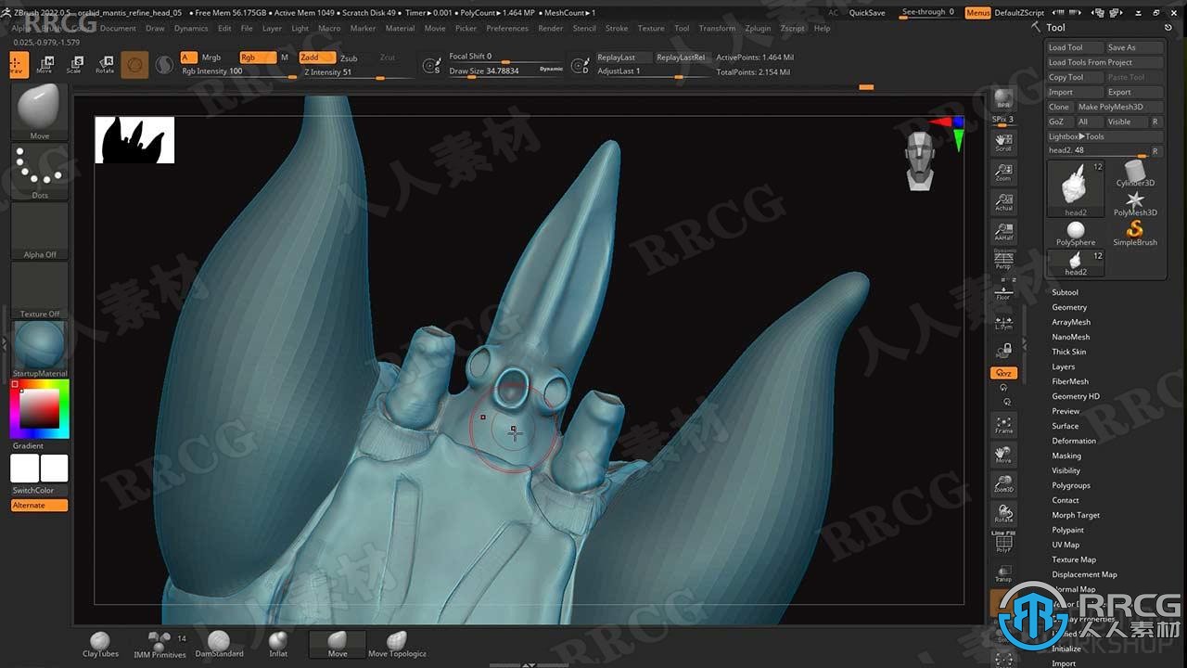The height and width of the screenshot is (668, 1187).
Task: Toggle the Xyz rotation mode
Action: (1003, 373)
